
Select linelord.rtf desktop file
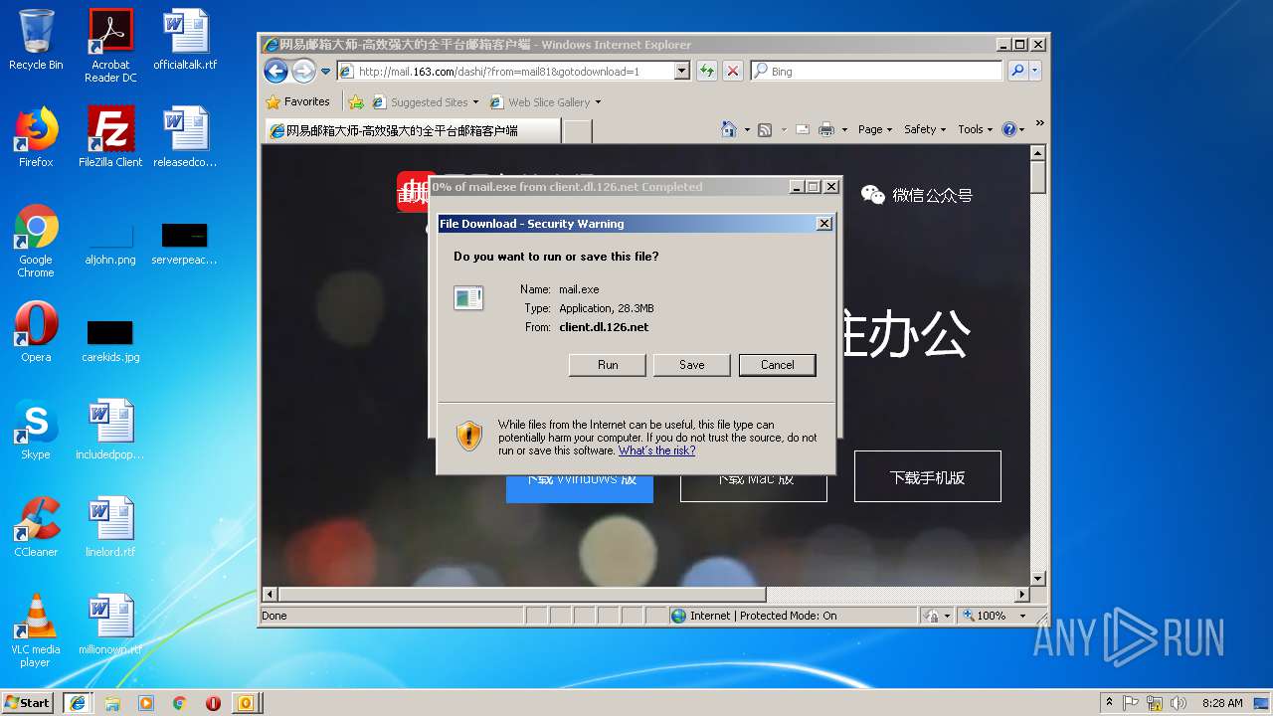coord(110,527)
